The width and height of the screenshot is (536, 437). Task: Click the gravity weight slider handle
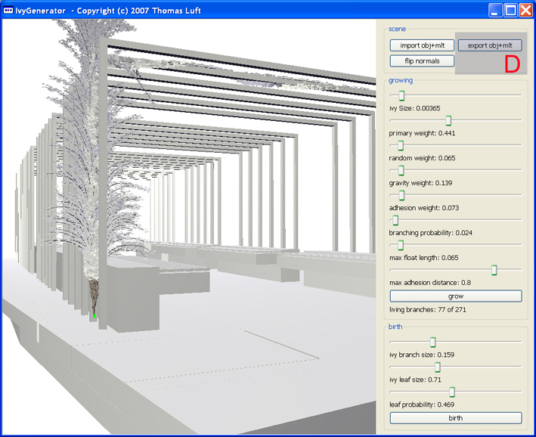pyautogui.click(x=401, y=170)
